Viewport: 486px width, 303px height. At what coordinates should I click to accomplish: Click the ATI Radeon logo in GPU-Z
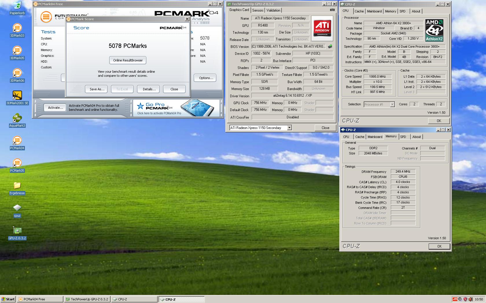pyautogui.click(x=322, y=28)
